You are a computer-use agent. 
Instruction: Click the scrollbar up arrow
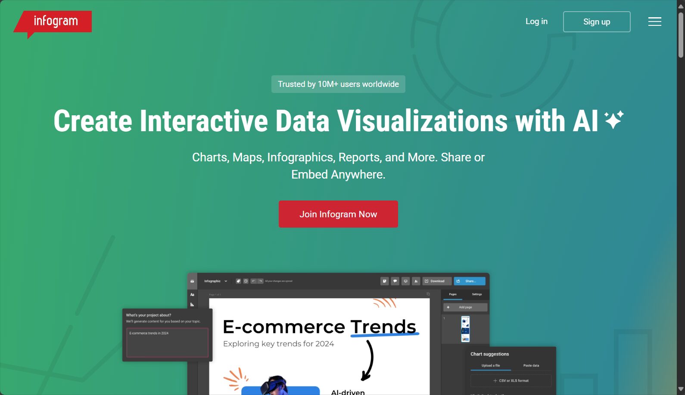[x=681, y=6]
